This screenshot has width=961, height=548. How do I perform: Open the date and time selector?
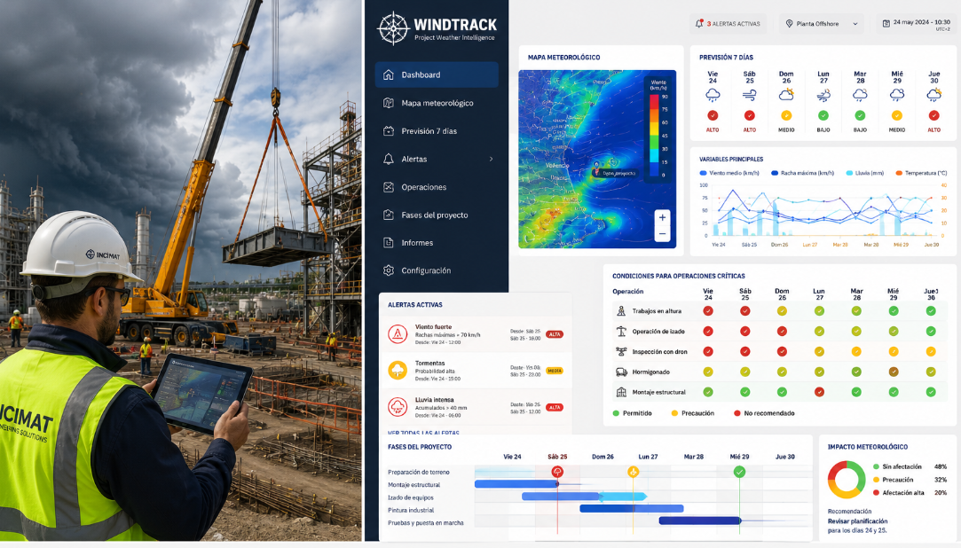click(x=917, y=24)
